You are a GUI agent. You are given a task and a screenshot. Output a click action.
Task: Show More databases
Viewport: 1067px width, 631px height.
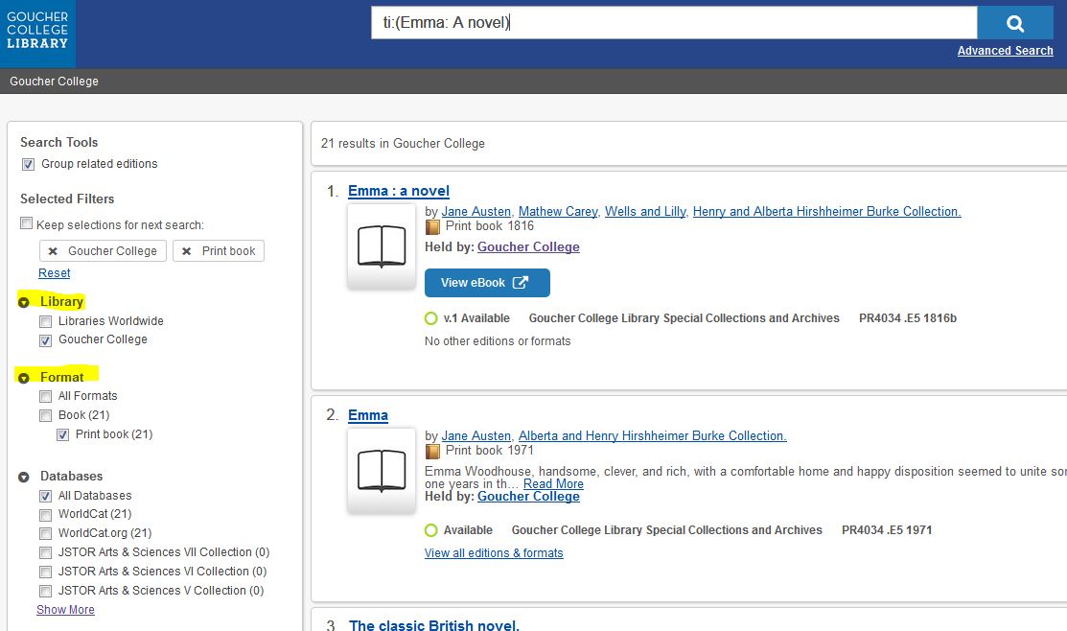point(65,610)
